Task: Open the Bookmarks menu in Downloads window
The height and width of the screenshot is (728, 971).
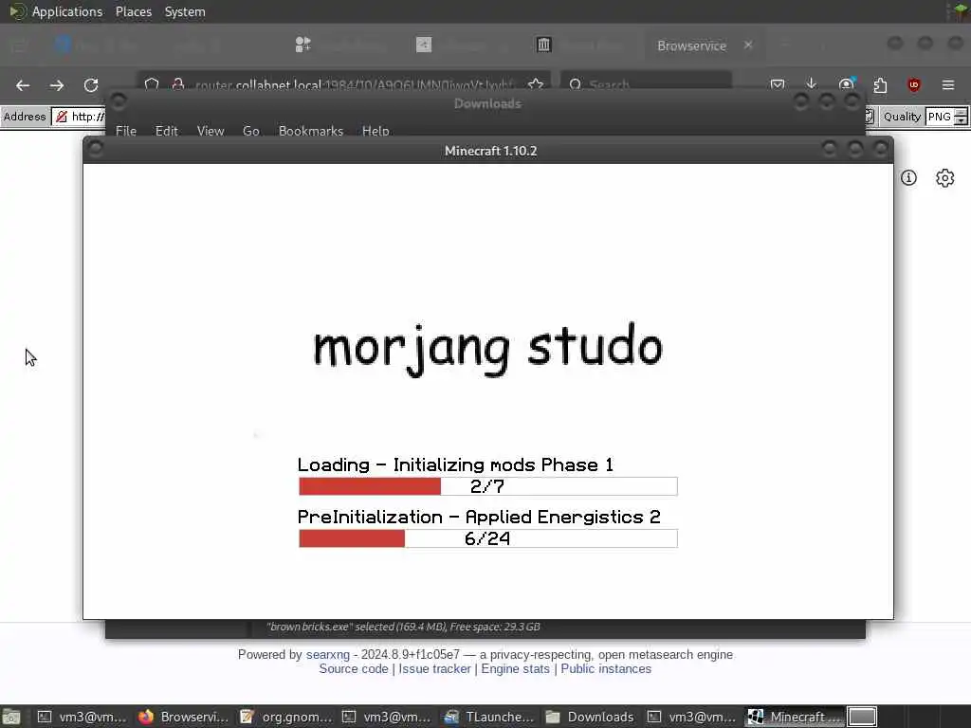Action: (311, 131)
